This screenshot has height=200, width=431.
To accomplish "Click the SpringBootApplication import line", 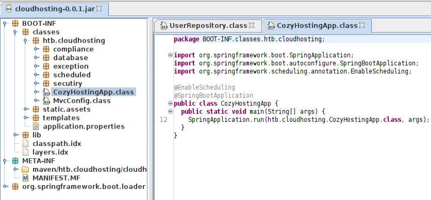I will click(x=296, y=63).
